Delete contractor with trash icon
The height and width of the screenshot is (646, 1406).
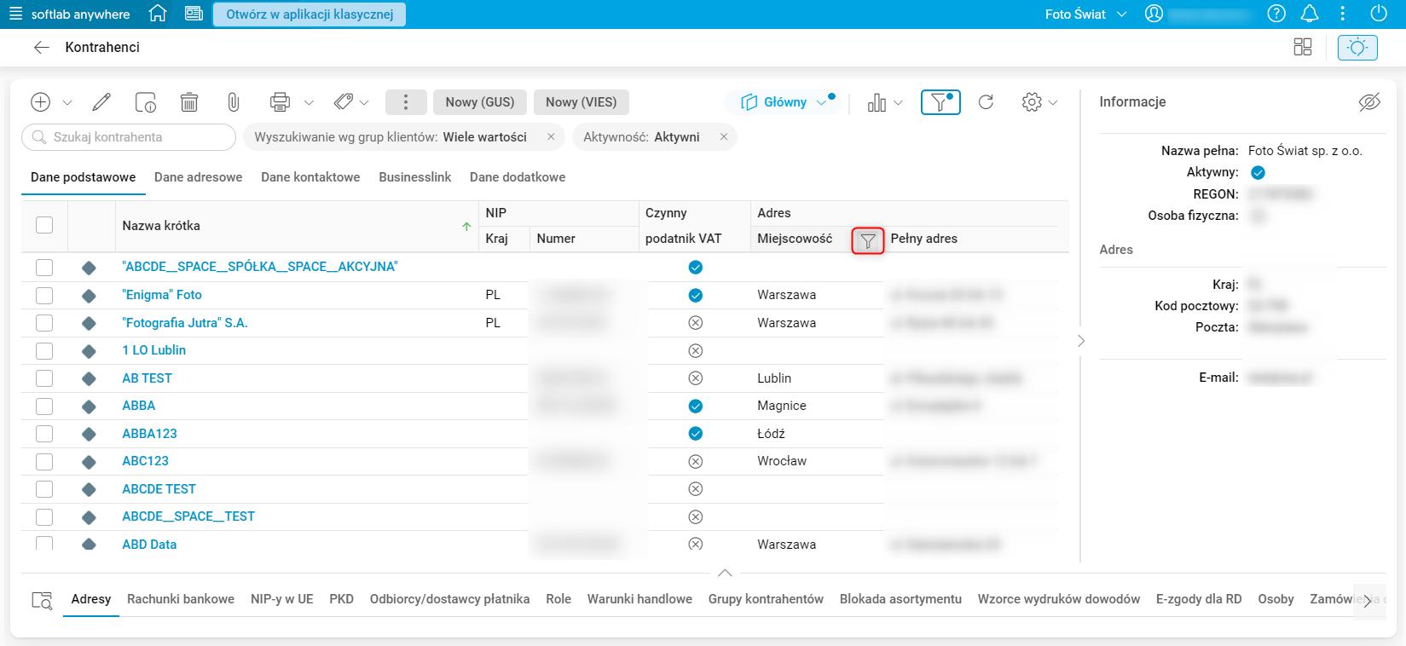coord(189,102)
